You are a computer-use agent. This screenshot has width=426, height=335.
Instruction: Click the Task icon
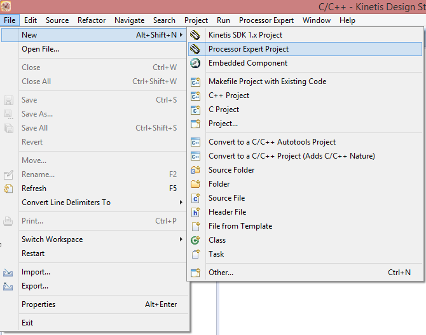point(195,254)
